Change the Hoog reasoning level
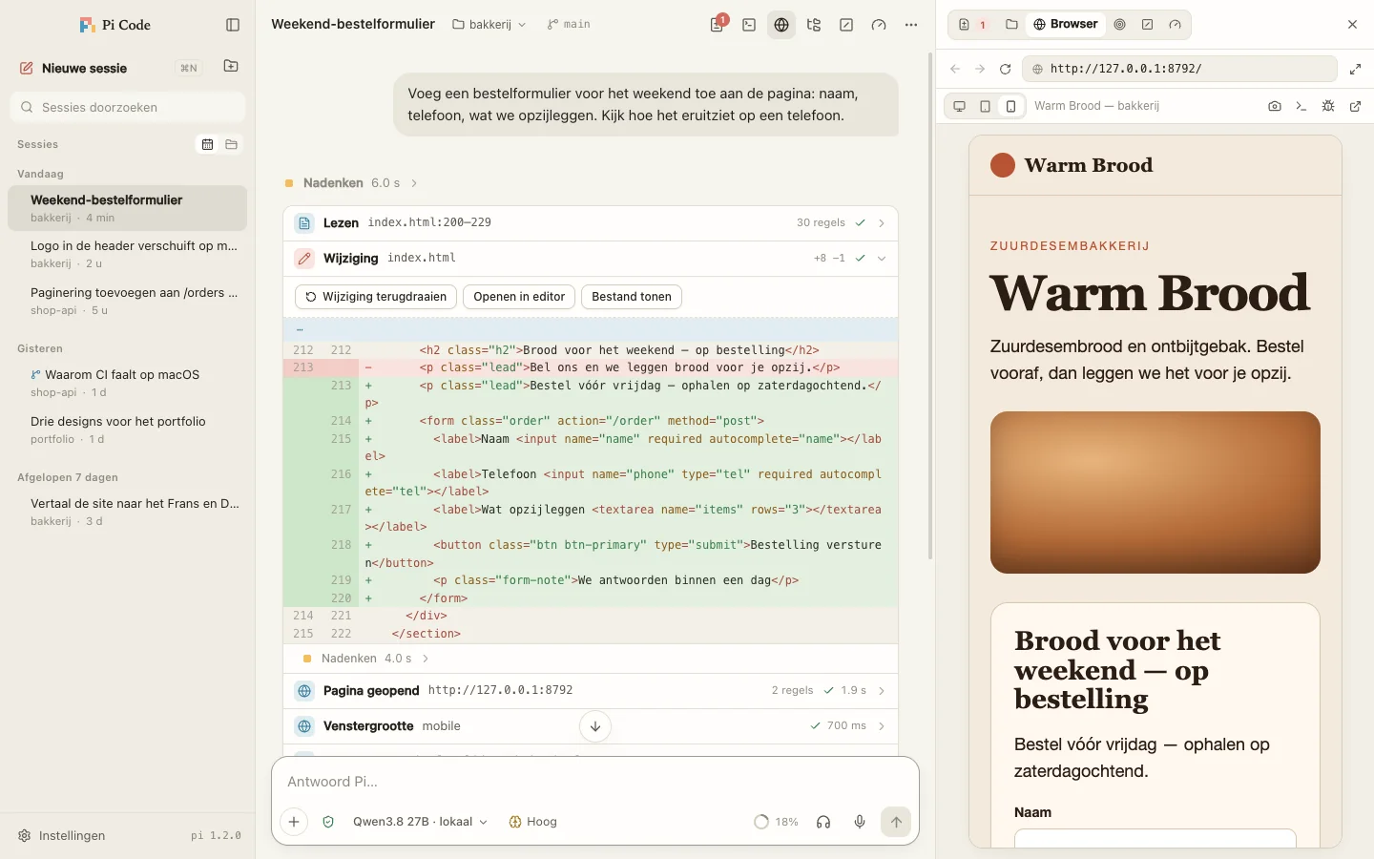This screenshot has width=1374, height=859. (533, 822)
